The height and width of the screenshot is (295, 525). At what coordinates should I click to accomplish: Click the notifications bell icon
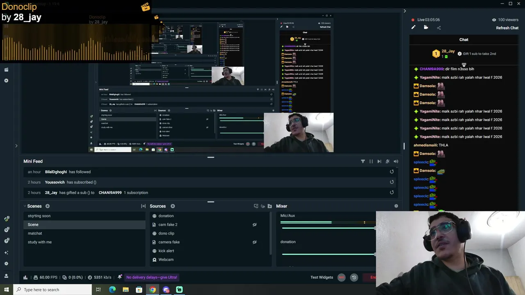coord(120,277)
